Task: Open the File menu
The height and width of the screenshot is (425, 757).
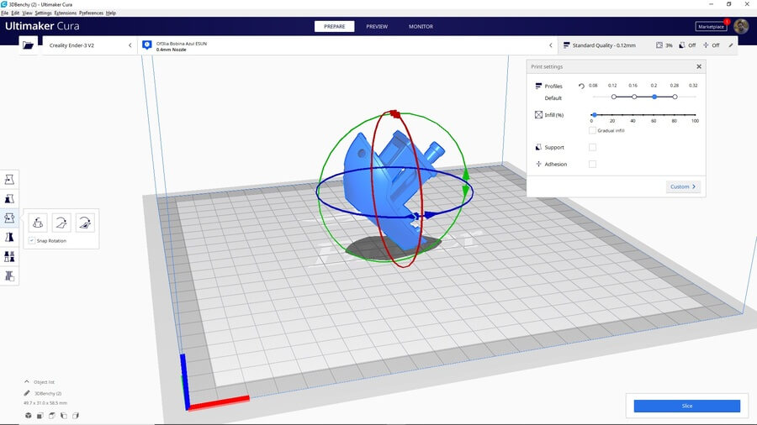Action: point(4,13)
